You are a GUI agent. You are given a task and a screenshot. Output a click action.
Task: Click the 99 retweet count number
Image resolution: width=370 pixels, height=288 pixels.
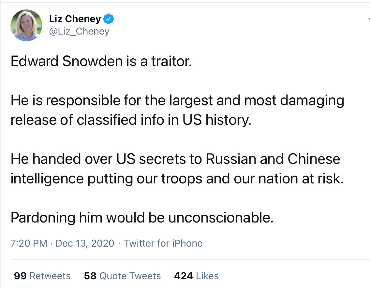click(20, 276)
